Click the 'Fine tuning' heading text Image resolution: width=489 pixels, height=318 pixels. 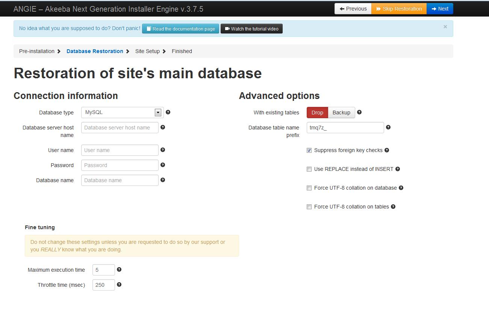pos(40,227)
